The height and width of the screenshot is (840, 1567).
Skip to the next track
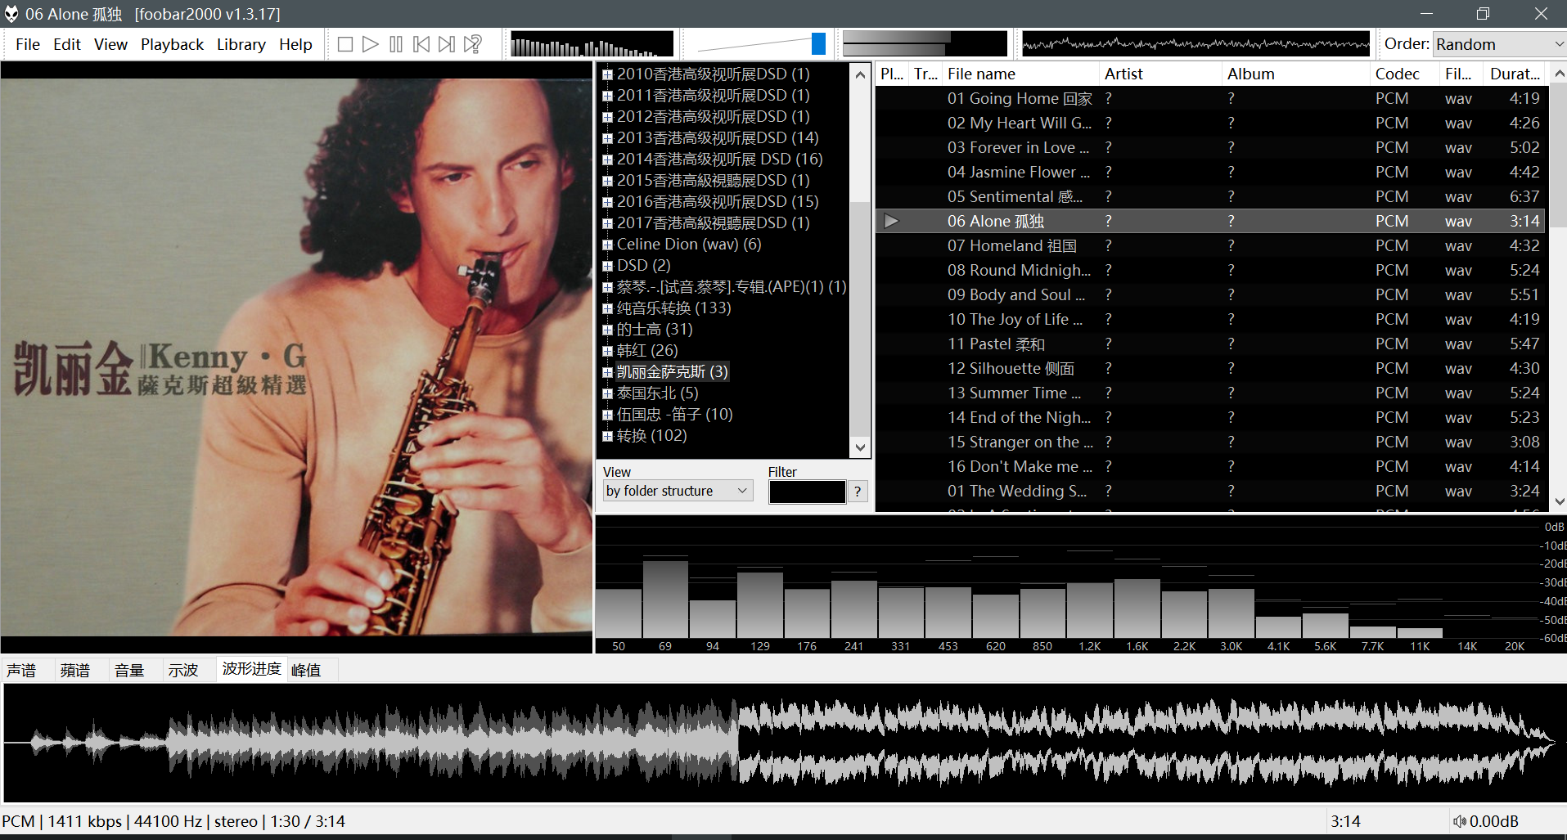click(447, 44)
